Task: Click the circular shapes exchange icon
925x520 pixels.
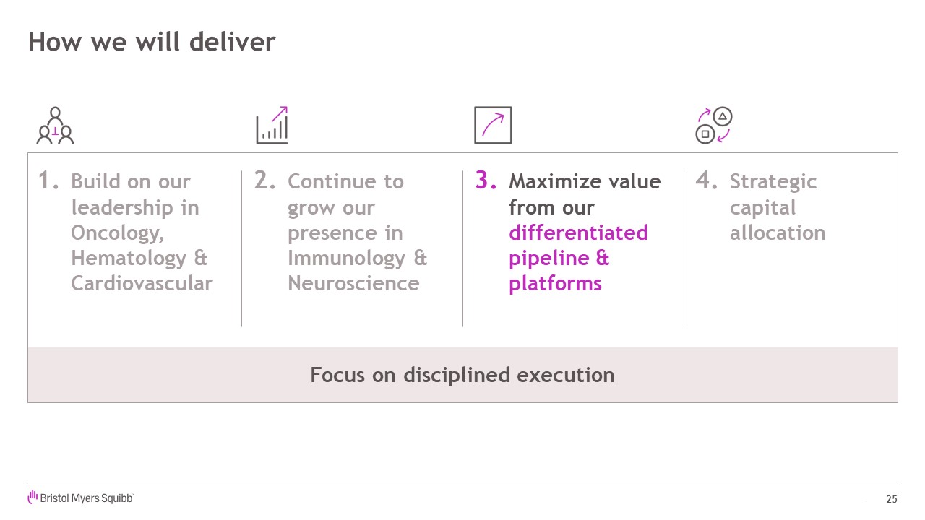Action: [714, 126]
